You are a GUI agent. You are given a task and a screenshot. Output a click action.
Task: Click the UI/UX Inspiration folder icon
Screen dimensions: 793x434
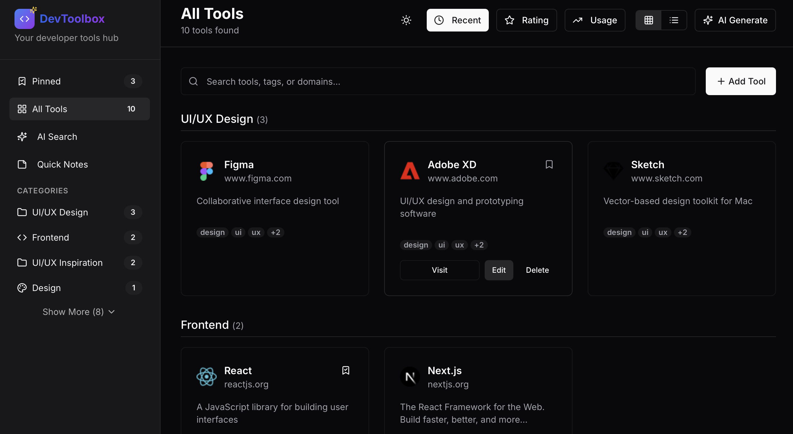pos(22,263)
